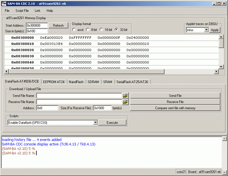Maximize the SAM-BA window
Viewport: 228px width, 176px height.
219,4
